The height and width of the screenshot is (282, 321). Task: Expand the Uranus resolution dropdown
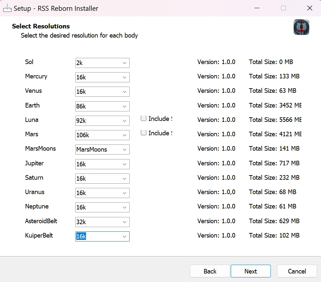point(102,193)
